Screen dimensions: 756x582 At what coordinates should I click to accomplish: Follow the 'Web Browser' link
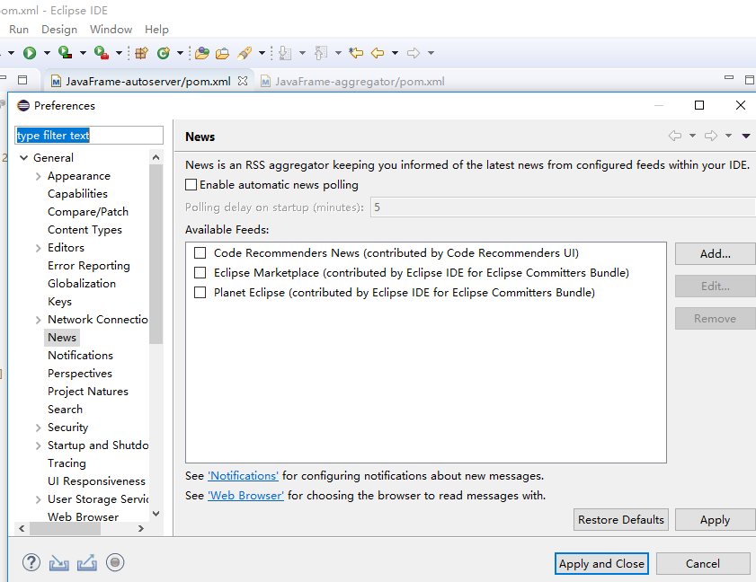[246, 495]
